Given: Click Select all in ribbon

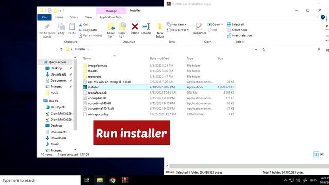Looking at the screenshot, I should click(235, 24).
